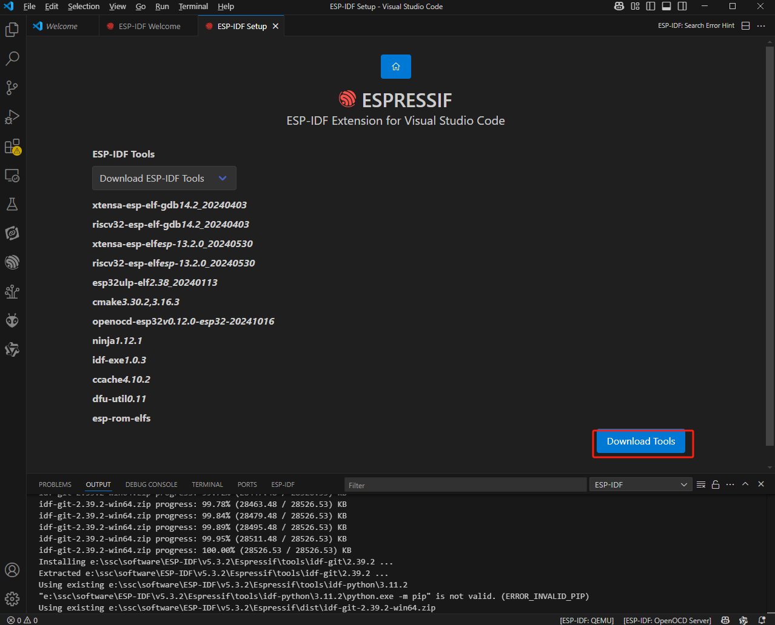Switch to the ESP-IDF Welcome tab
This screenshot has width=775, height=625.
[149, 26]
